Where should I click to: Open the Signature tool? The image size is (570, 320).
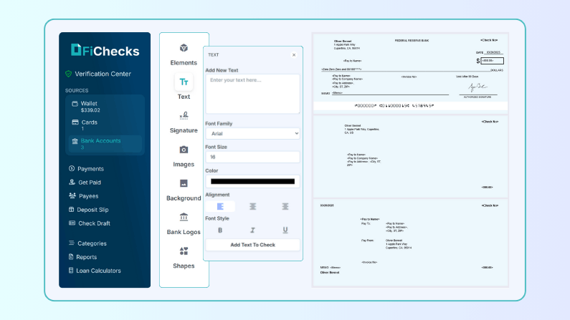pos(184,122)
